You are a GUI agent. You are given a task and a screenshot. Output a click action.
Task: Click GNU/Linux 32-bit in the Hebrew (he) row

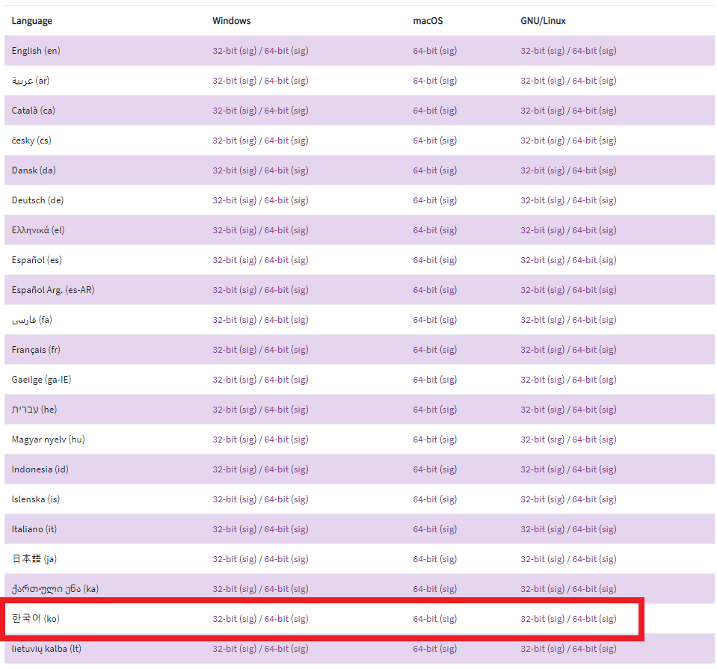(x=533, y=410)
